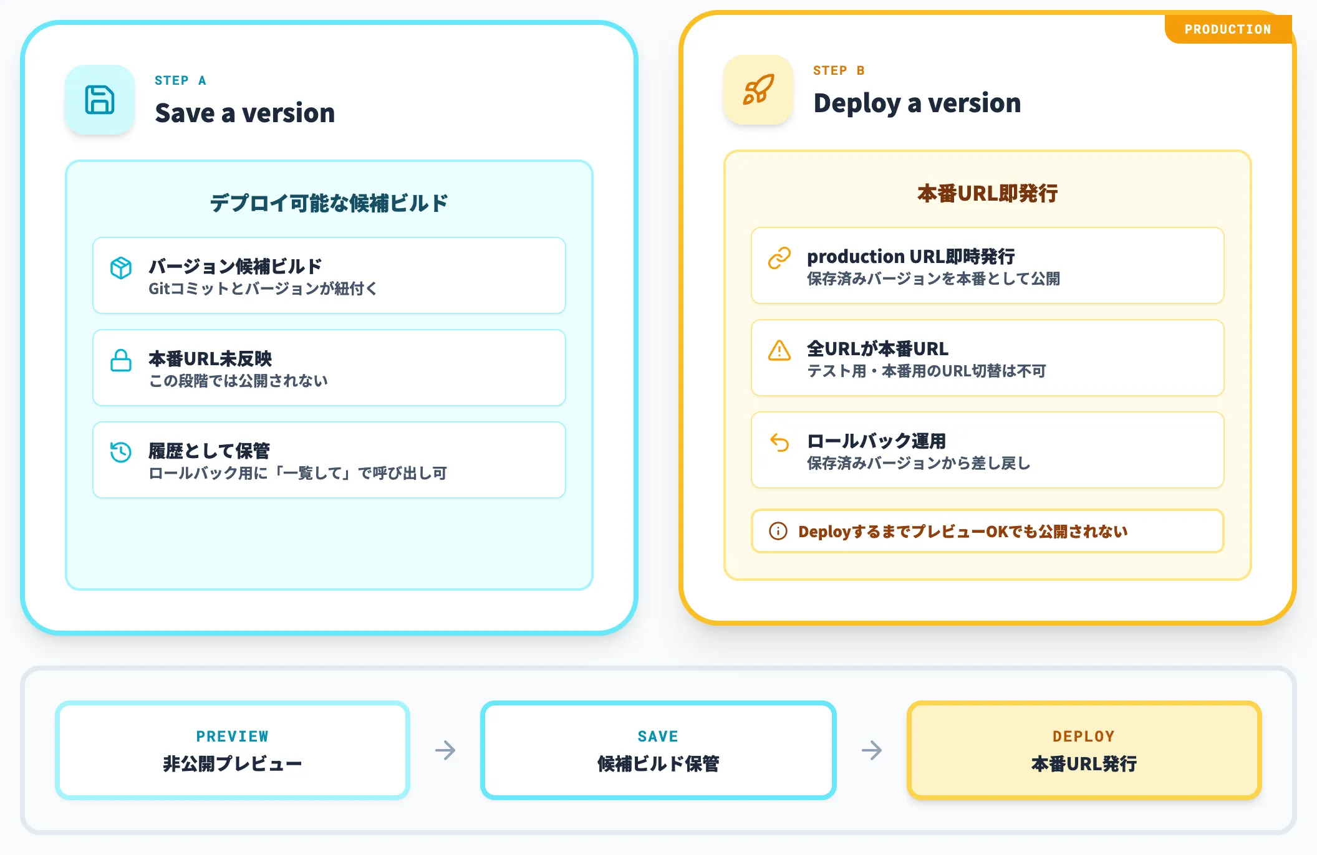Click the padlock icon beside 本番URL未反映
Screen dimensions: 1317x855
tap(121, 360)
